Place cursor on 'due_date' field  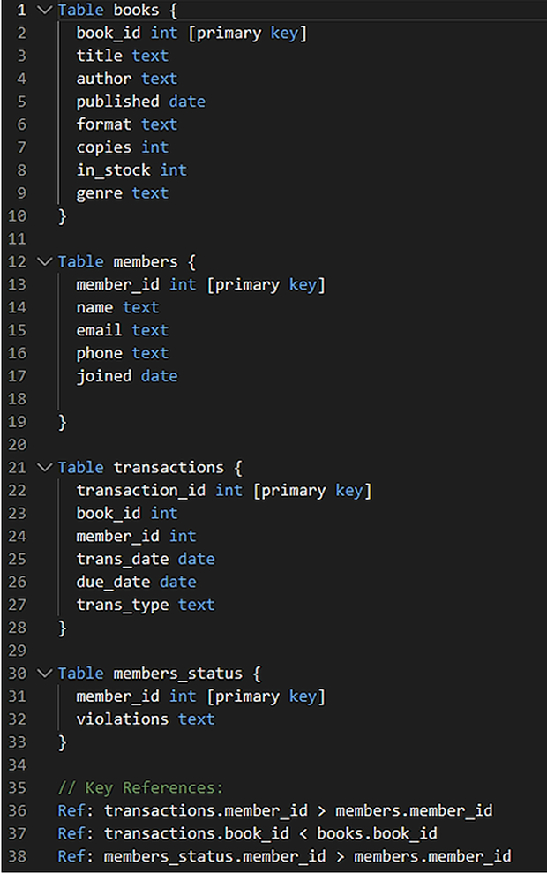point(113,582)
